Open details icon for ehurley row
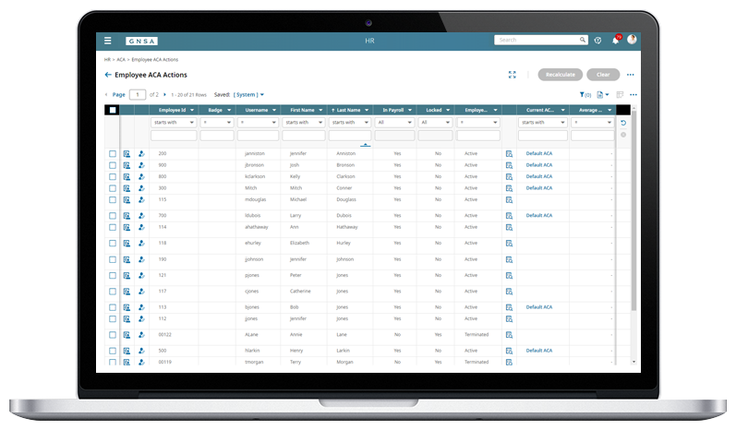Screen dimensions: 736x430 [x=127, y=244]
